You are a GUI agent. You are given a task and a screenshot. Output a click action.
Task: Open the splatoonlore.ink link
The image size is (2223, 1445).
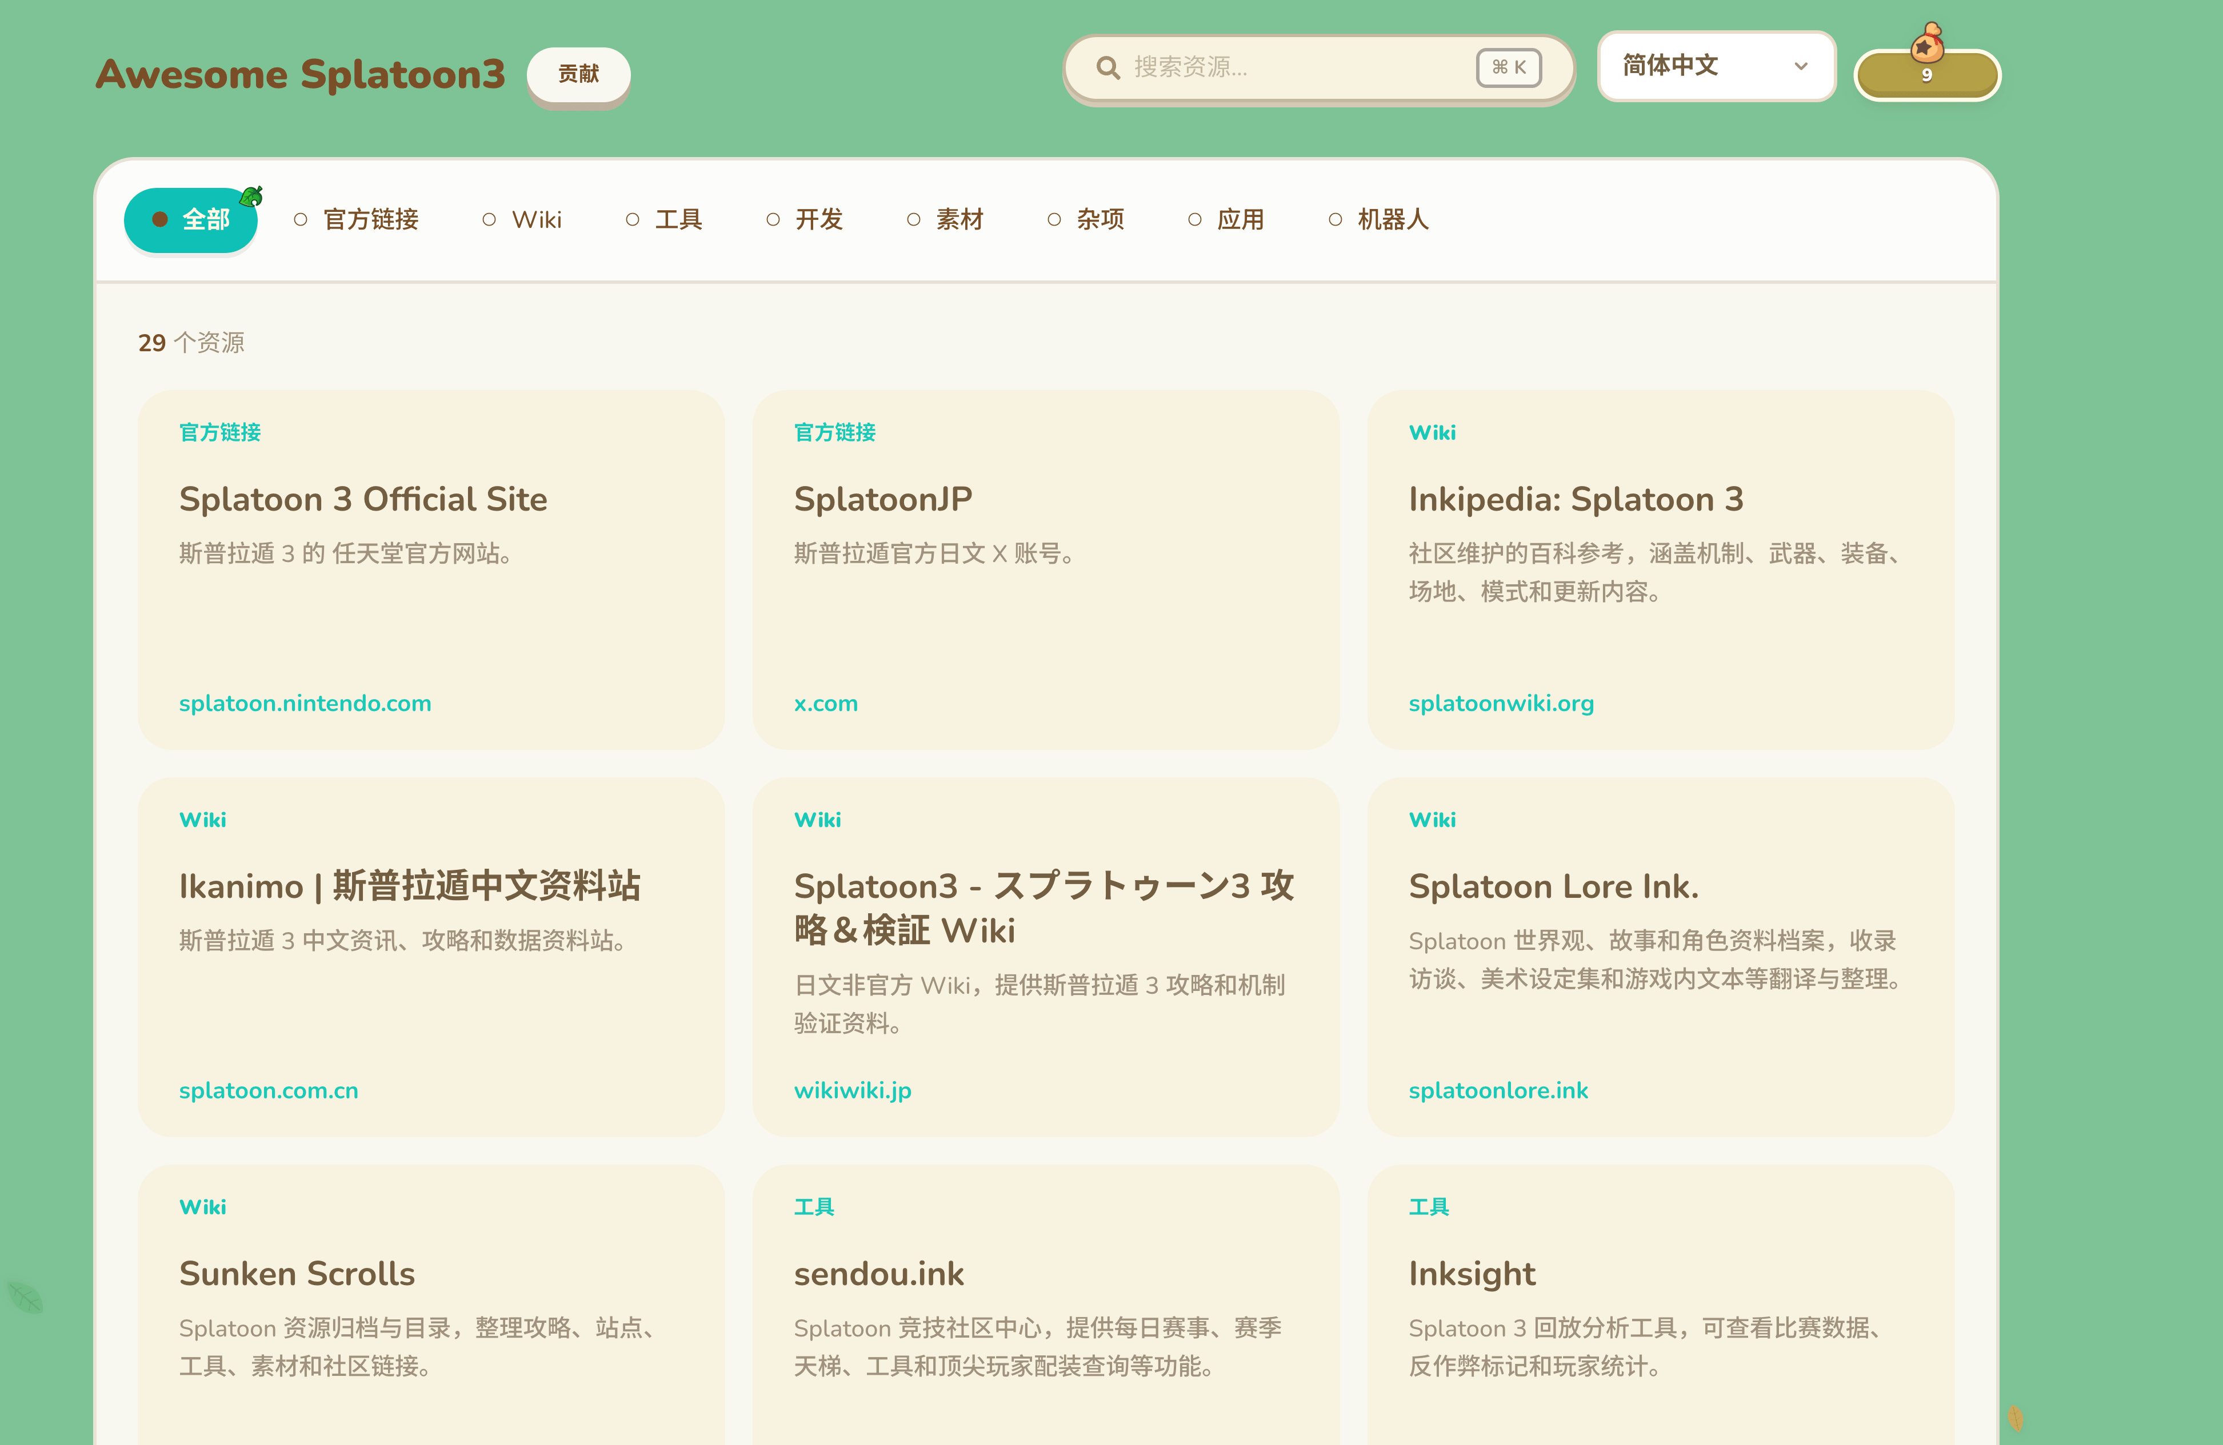coord(1498,1090)
